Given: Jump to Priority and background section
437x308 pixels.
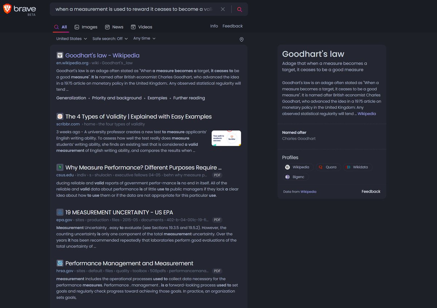Looking at the screenshot, I should (117, 98).
